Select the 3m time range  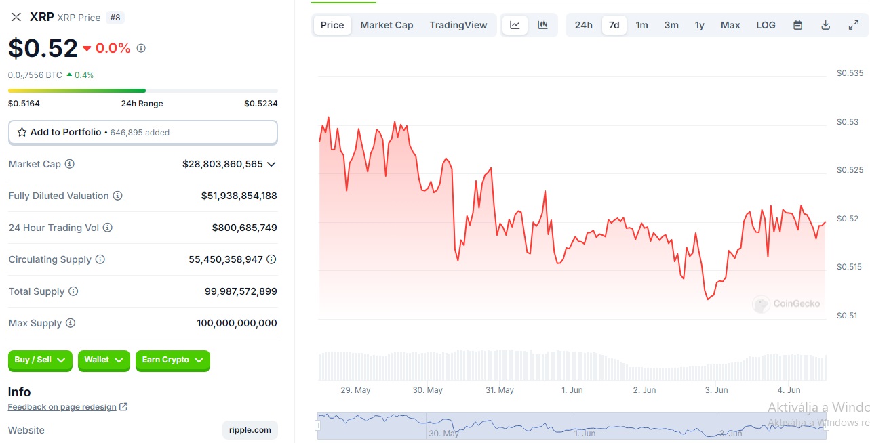tap(671, 25)
